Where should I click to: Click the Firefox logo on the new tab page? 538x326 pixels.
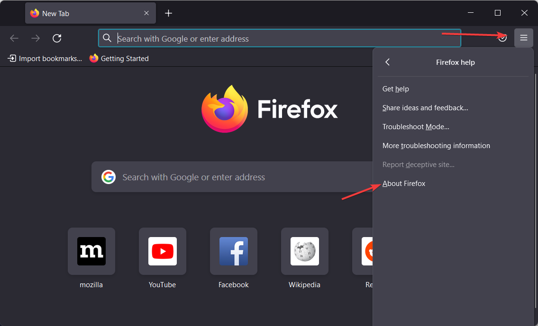click(225, 109)
